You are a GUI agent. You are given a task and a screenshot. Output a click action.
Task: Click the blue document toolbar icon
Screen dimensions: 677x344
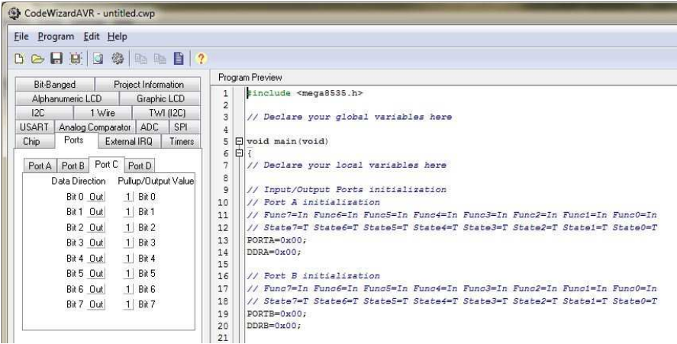179,58
